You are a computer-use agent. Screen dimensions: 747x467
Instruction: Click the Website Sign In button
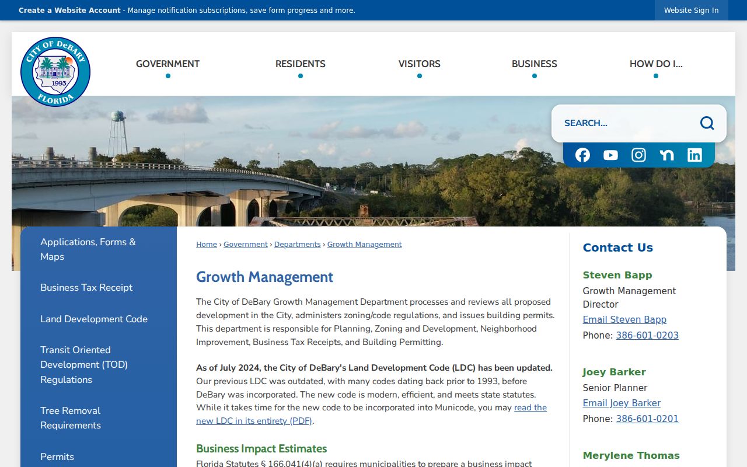coord(692,11)
